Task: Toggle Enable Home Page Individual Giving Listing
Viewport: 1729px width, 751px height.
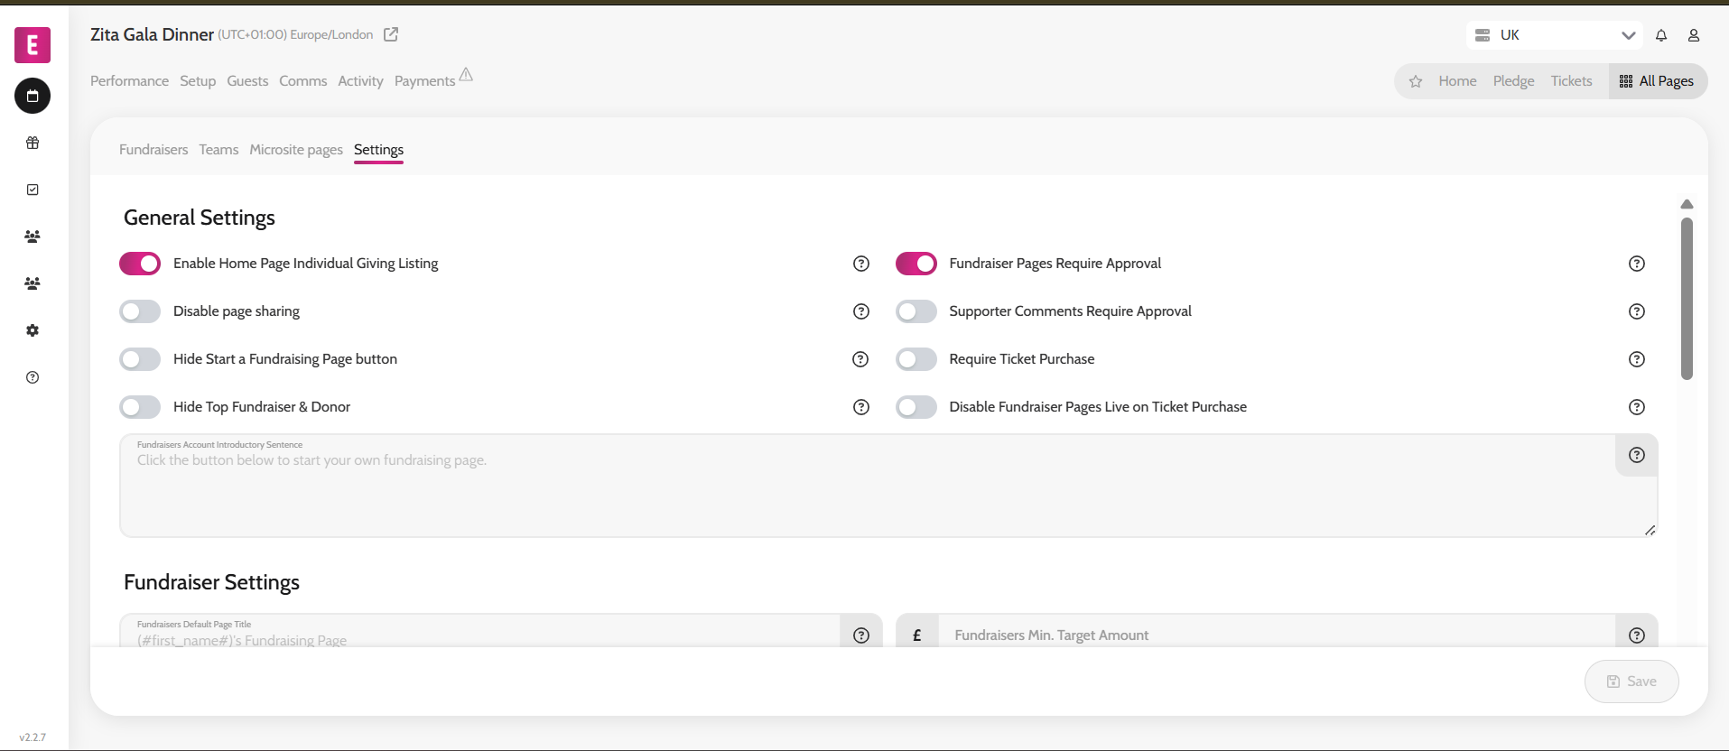Action: 140,264
